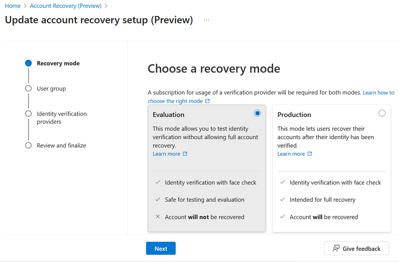Click the external link icon under Evaluation
The image size is (399, 262).
click(185, 154)
